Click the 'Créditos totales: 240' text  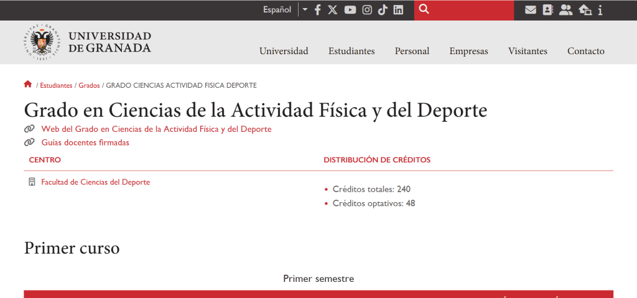coord(372,189)
